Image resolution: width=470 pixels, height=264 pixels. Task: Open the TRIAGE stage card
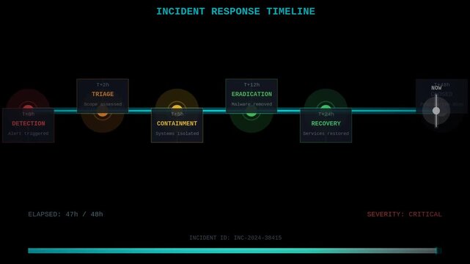pyautogui.click(x=103, y=96)
